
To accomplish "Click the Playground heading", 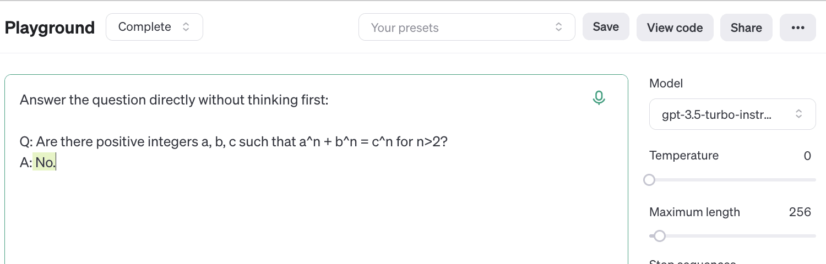I will 50,28.
